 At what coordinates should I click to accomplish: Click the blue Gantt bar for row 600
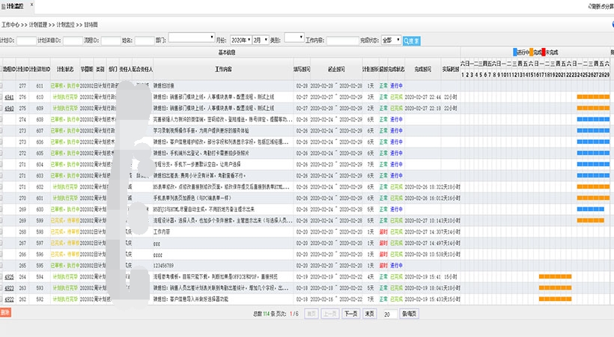coord(591,209)
